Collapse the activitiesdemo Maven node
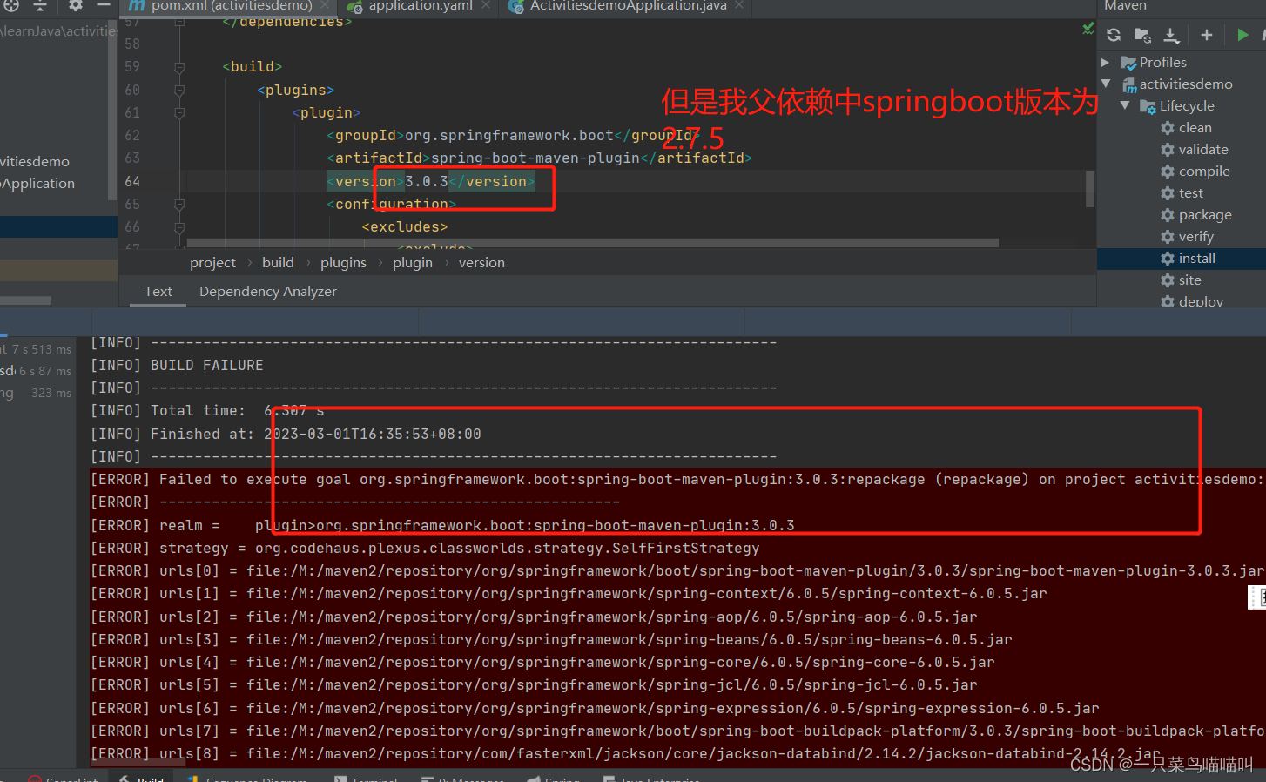This screenshot has height=782, width=1266. click(1106, 84)
